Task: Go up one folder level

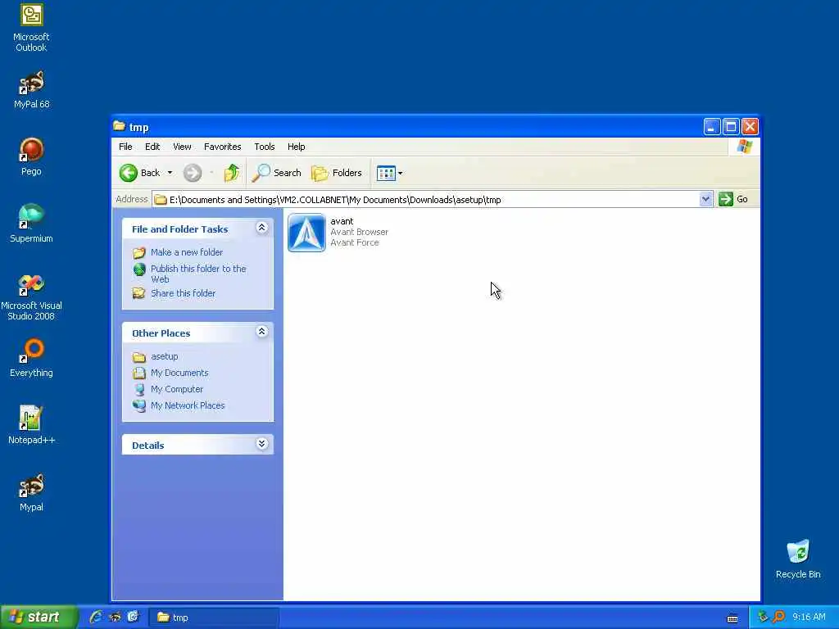Action: click(x=232, y=173)
